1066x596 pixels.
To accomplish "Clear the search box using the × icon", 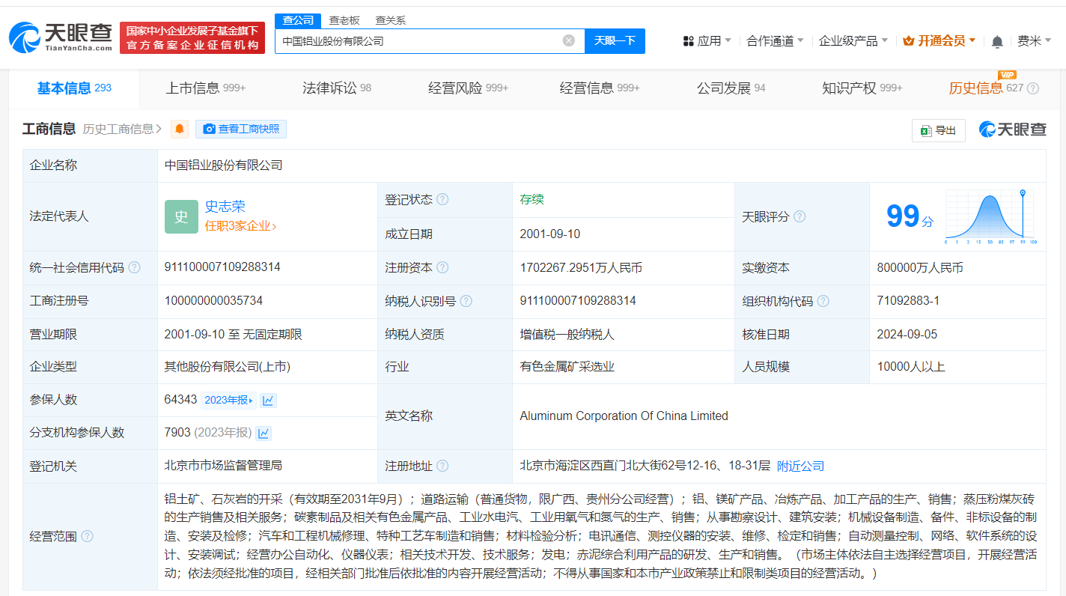I will coord(567,40).
